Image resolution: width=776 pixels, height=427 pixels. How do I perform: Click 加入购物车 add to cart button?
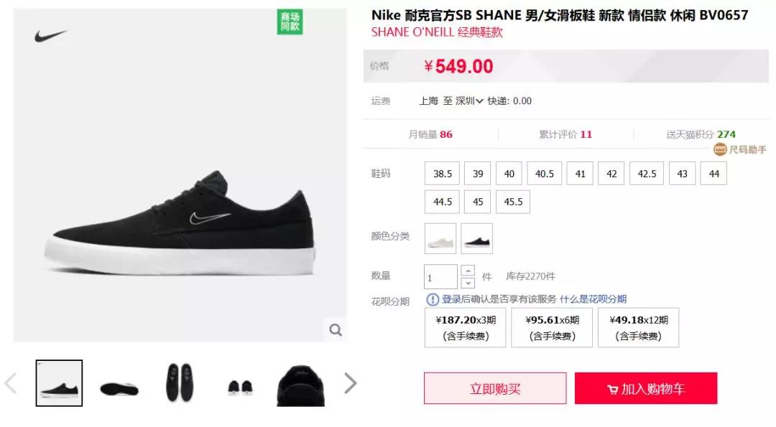click(646, 388)
